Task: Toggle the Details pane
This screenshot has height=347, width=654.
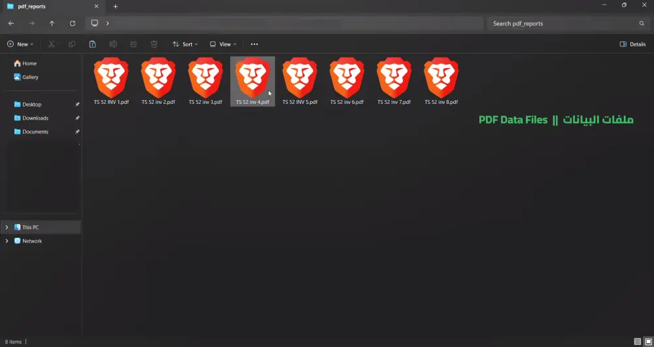Action: pos(632,44)
